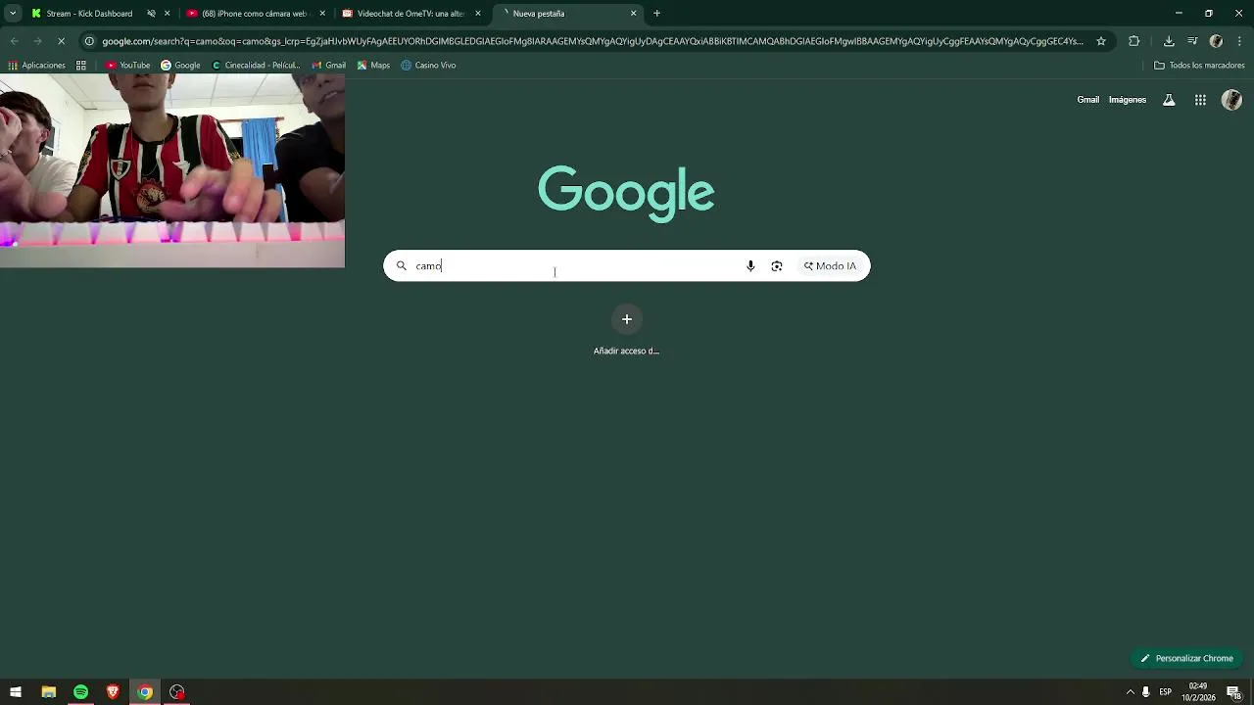Close the Kick Dashboard tab

167,14
